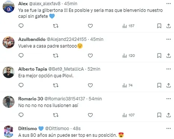
Task: Like Romario 30's tweet 'No no no no nos ilusionen así'
Action: click(x=90, y=115)
